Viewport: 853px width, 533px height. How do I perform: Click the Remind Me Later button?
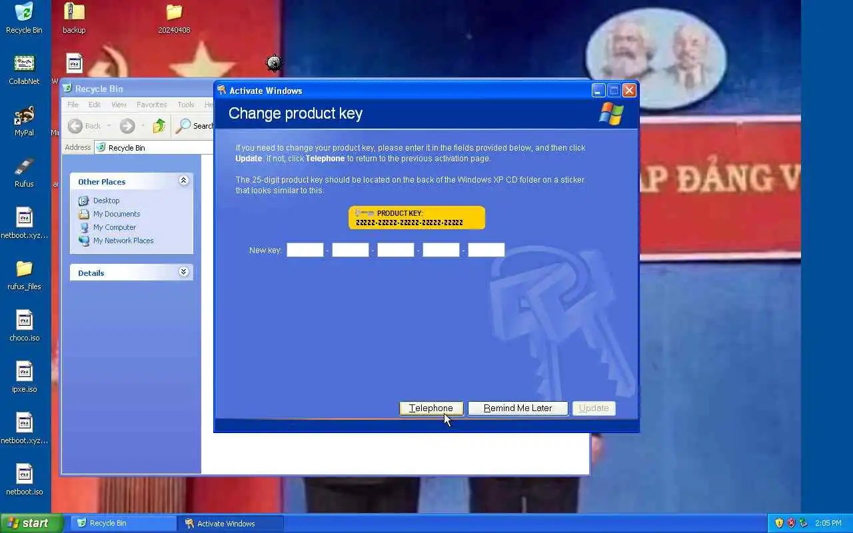pyautogui.click(x=518, y=408)
